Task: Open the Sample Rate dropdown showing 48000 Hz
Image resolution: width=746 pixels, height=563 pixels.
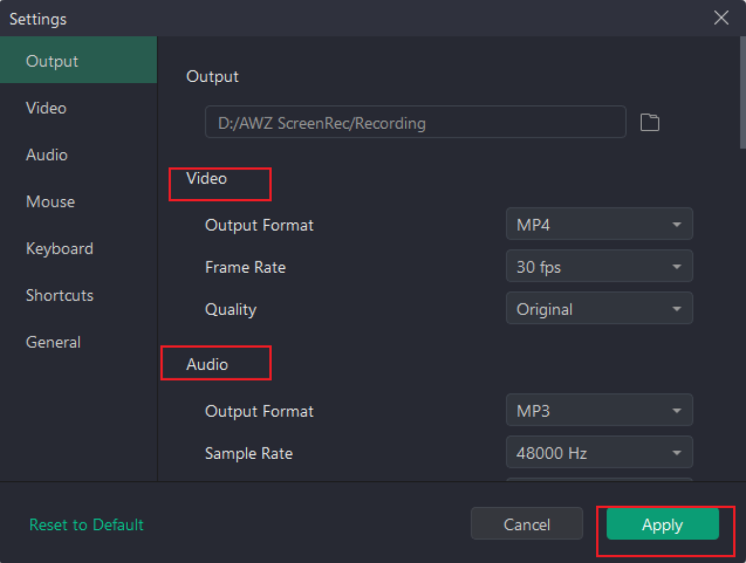Action: point(599,453)
